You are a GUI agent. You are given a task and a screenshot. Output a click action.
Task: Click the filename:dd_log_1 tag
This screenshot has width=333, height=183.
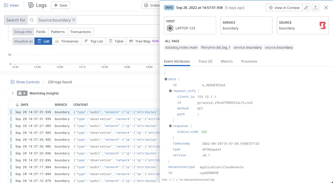coord(215,48)
